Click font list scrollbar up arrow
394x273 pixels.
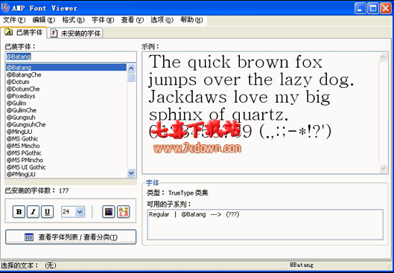[x=131, y=68]
